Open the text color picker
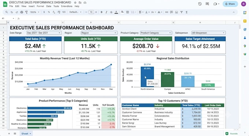Image resolution: width=249 pixels, height=136 pixels. [116, 12]
